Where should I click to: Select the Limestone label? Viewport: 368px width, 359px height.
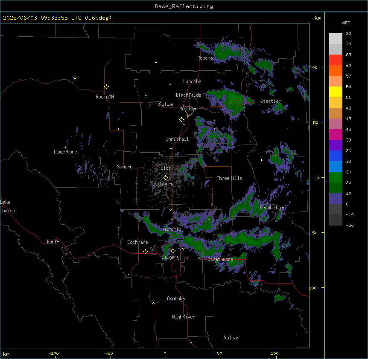point(65,152)
